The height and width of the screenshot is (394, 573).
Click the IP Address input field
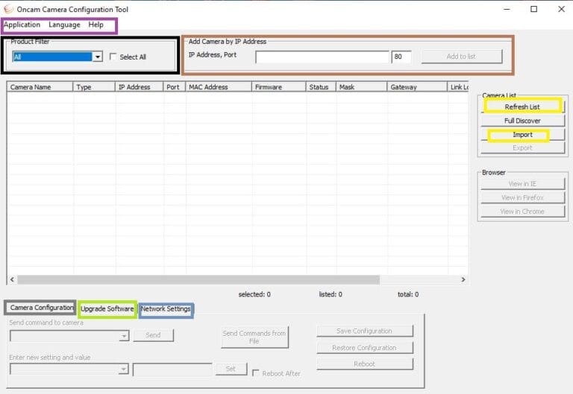coord(322,57)
